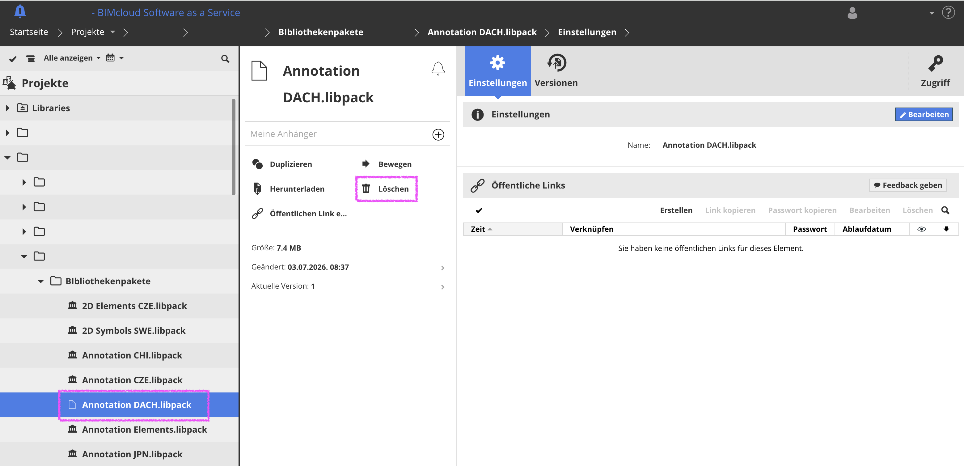Click Duplizieren
This screenshot has height=466, width=964.
pos(282,164)
